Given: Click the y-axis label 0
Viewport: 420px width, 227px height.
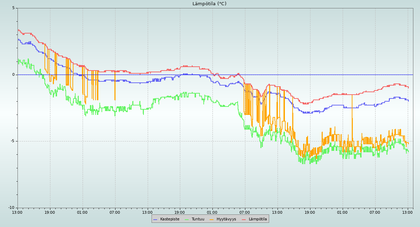Looking at the screenshot, I should (14, 74).
